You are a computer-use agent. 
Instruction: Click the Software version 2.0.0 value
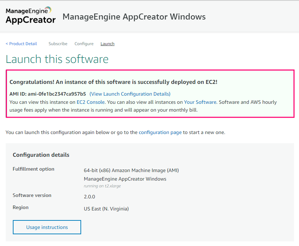pyautogui.click(x=89, y=197)
